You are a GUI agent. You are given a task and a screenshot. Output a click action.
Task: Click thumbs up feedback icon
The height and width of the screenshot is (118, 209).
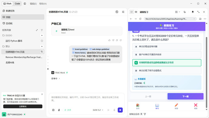pyautogui.click(x=109, y=40)
